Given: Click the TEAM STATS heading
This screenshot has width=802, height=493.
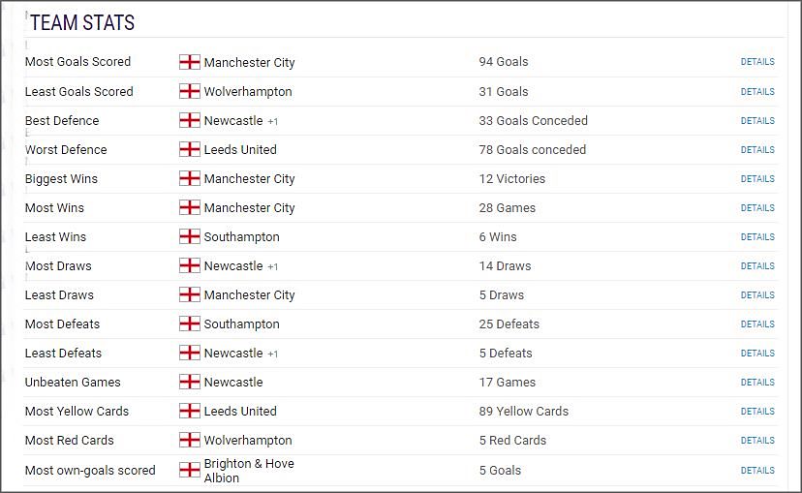Looking at the screenshot, I should tap(81, 22).
